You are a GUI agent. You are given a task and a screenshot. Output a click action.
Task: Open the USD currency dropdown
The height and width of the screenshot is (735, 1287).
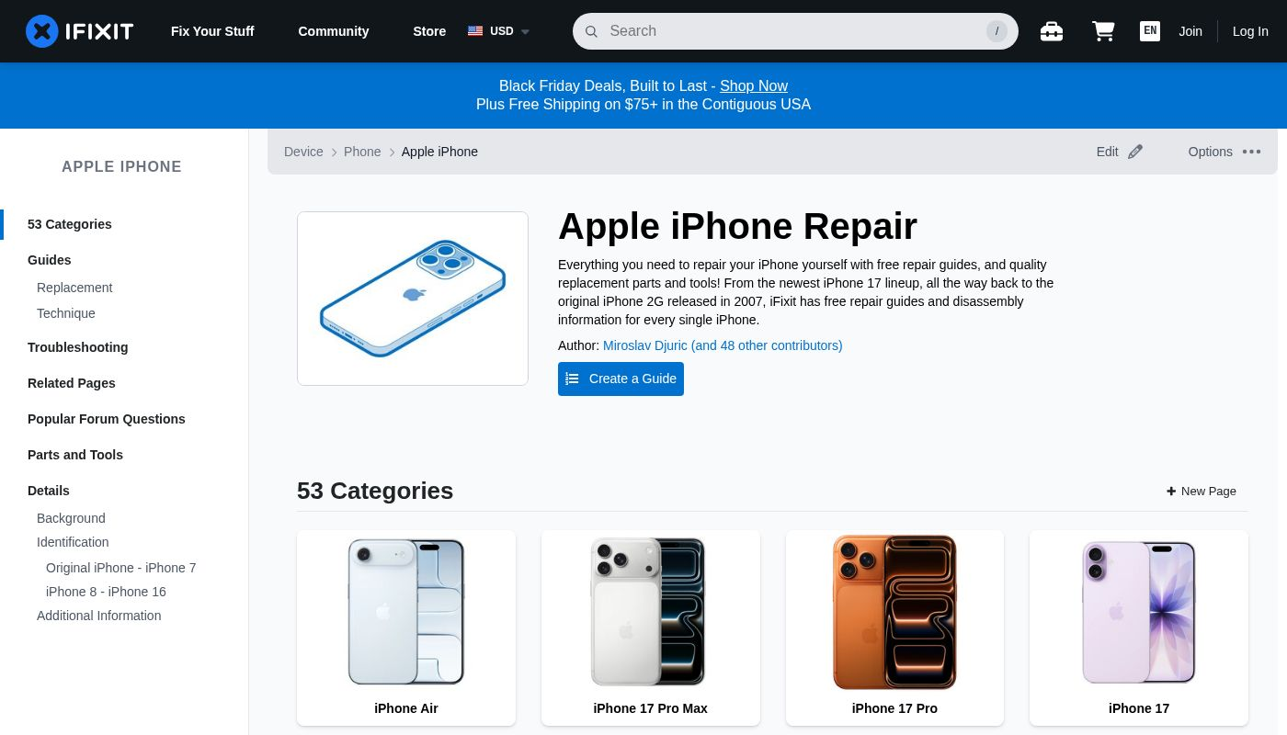499,31
